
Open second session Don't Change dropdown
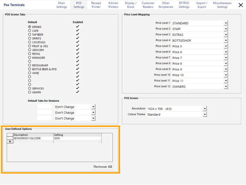point(93,113)
